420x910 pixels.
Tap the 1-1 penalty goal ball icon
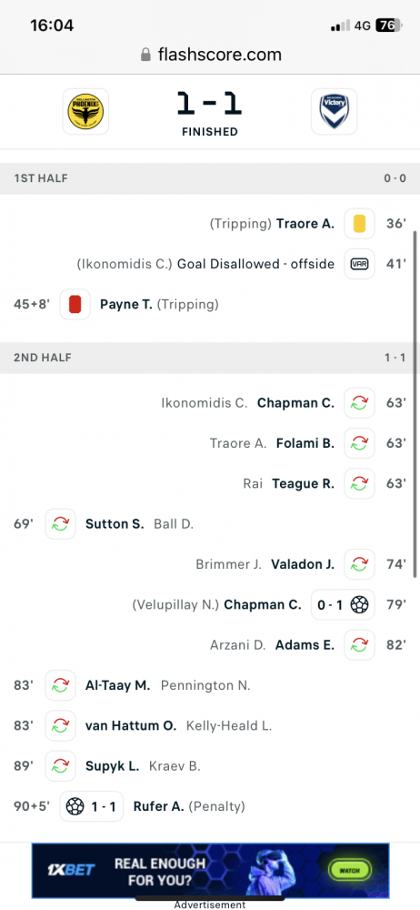point(75,806)
